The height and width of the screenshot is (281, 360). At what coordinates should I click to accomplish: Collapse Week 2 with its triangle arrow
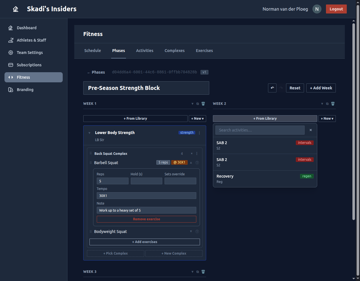point(322,104)
